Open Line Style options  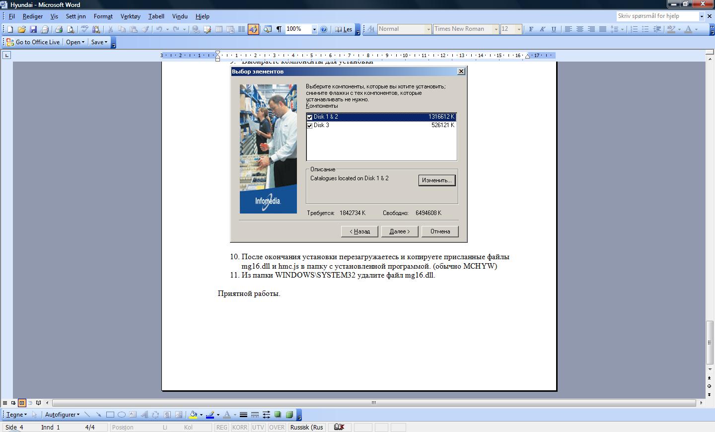243,415
